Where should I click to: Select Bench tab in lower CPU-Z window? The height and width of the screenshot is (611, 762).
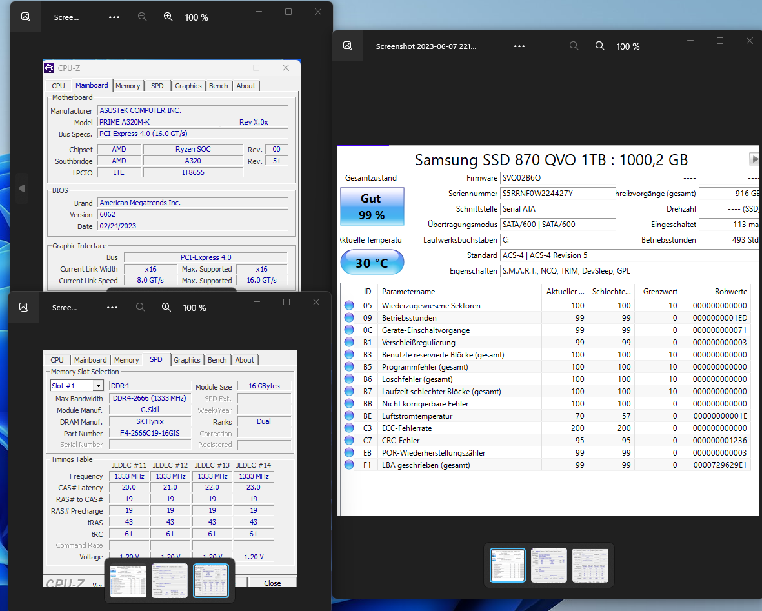tap(217, 360)
